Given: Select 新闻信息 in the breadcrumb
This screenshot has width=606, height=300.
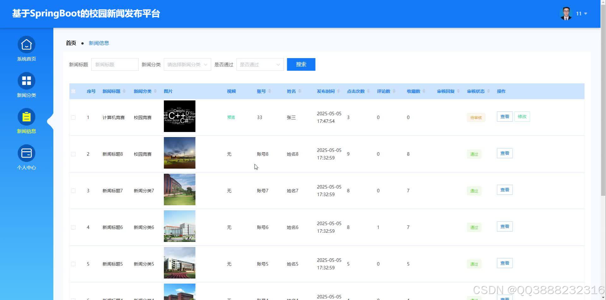Looking at the screenshot, I should [99, 43].
